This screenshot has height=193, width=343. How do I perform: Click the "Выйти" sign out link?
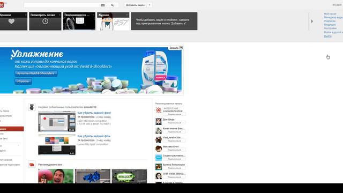click(327, 36)
